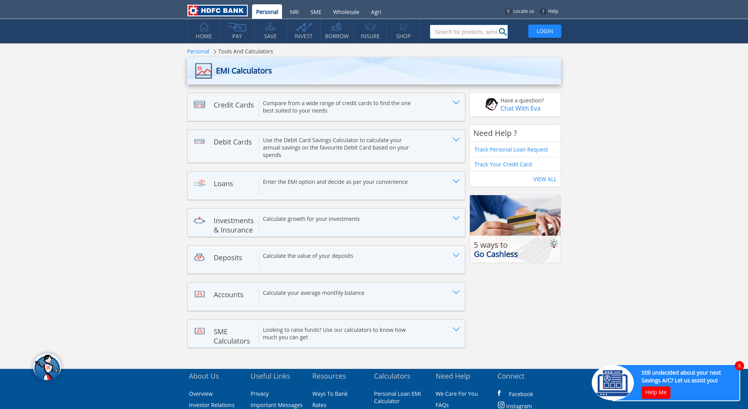Expand the Investments & Insurance section
Viewport: 748px width, 409px height.
456,218
